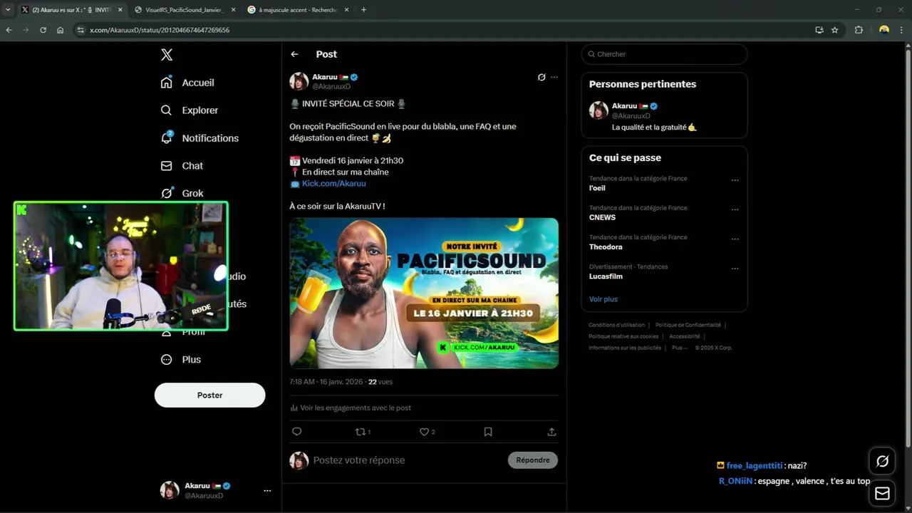
Task: Open Akaruu profile under Personnes pertinentes
Action: pos(664,116)
